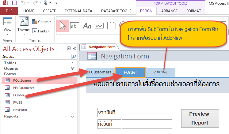Click the ถึงวันที่ label
The height and width of the screenshot is (134, 229).
(109, 124)
